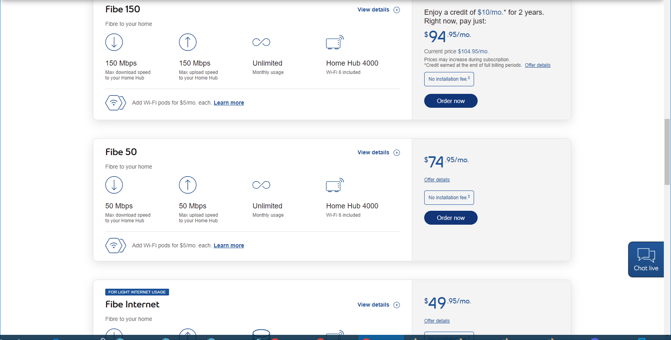Order the Fibe 150 plan now
Screen dimensions: 671x340
451,101
